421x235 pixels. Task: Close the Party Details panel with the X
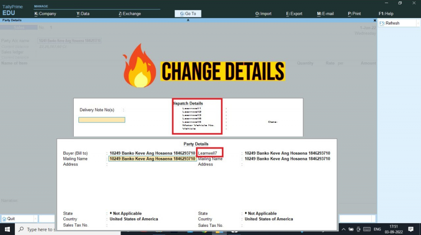375,20
